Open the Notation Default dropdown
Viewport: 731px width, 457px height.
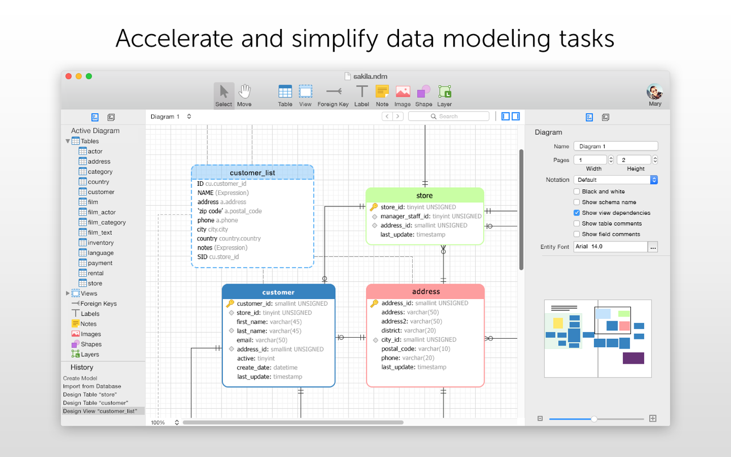click(x=616, y=180)
